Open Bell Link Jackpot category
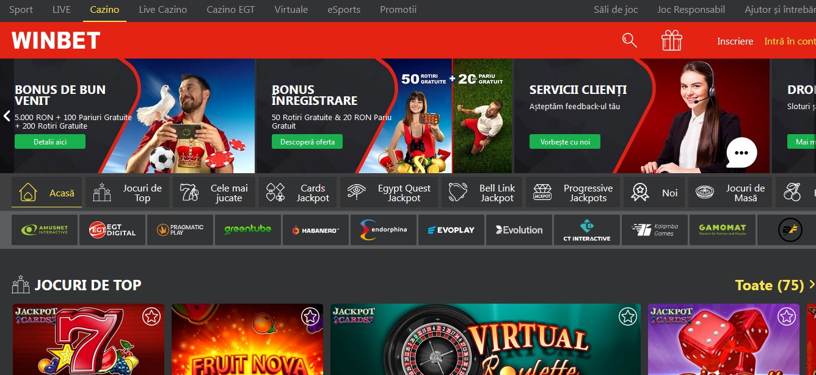 click(x=481, y=193)
